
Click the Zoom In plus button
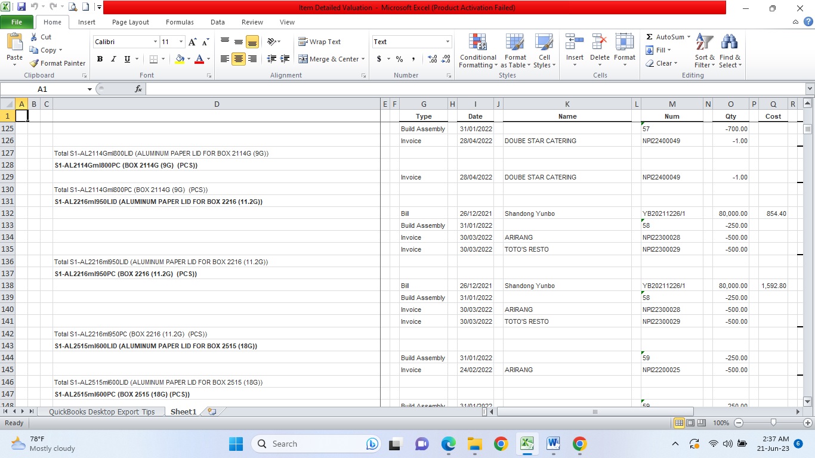point(807,423)
